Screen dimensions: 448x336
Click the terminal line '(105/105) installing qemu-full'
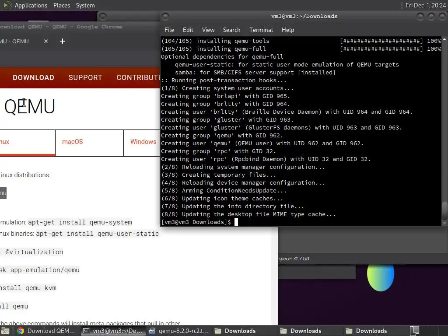213,49
